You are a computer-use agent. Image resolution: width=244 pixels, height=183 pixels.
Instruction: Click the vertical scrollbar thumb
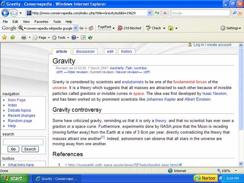coord(241,89)
